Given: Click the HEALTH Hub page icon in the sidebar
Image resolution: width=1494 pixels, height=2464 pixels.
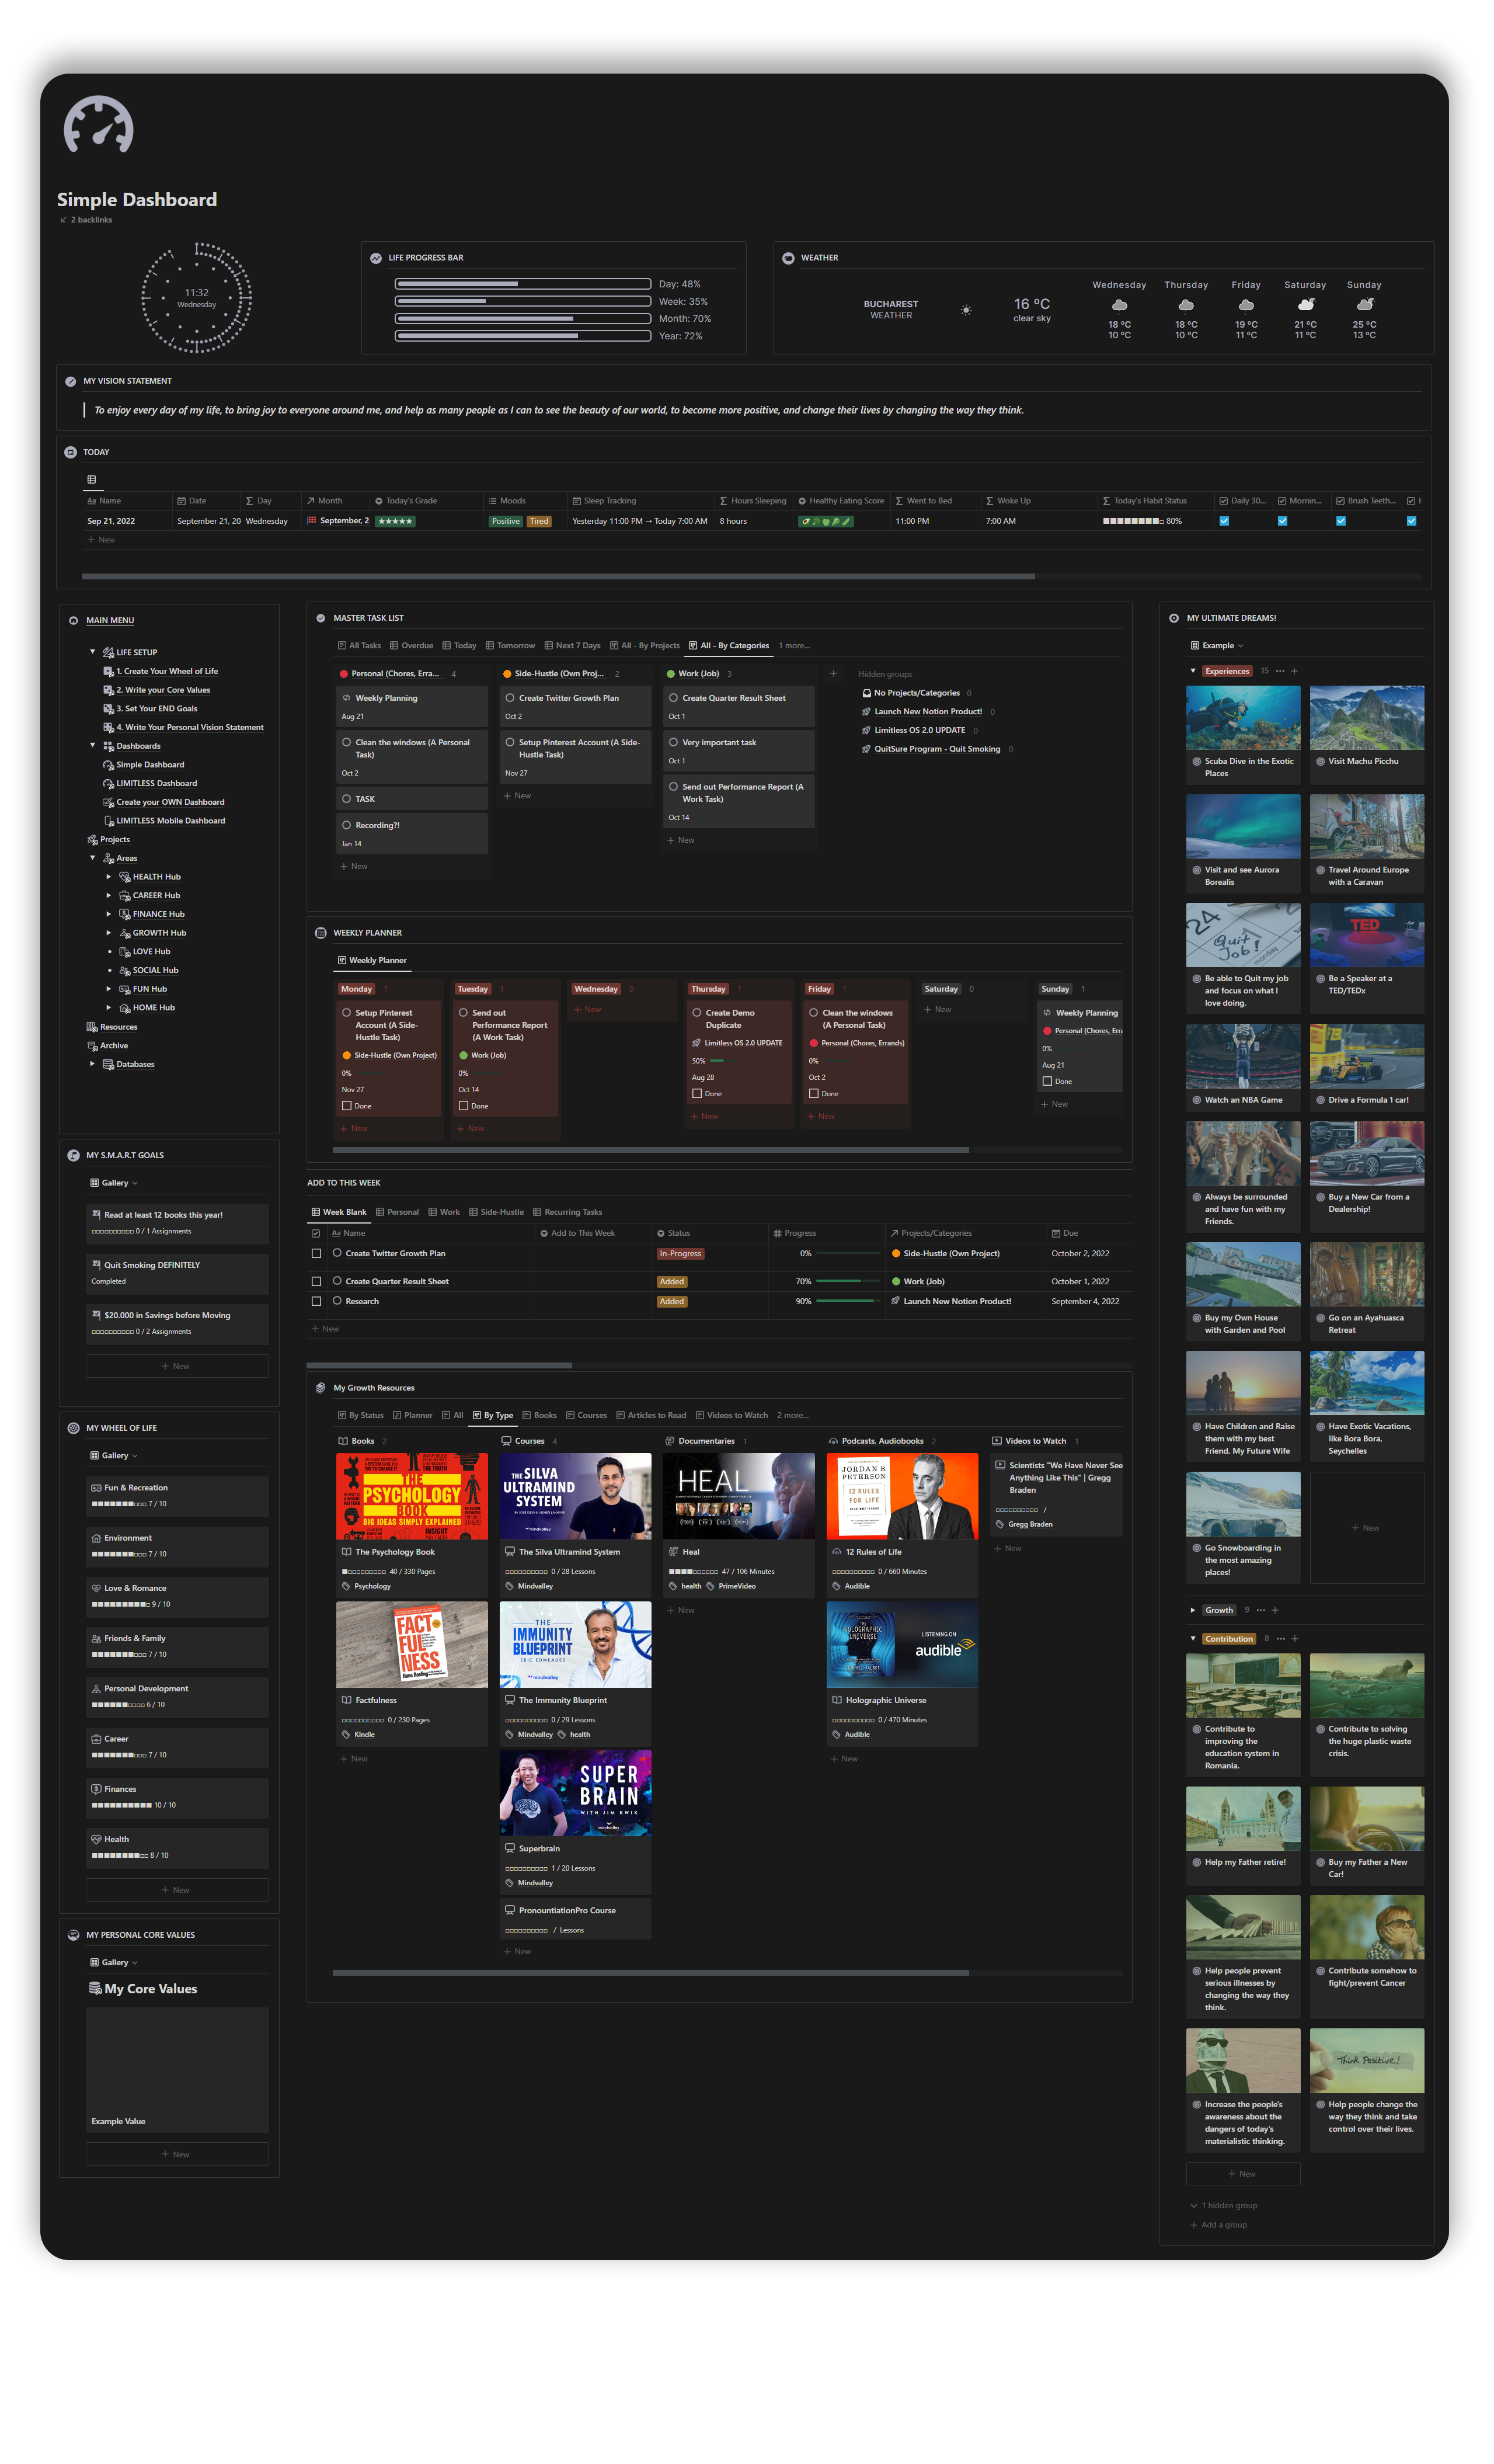Looking at the screenshot, I should point(125,877).
